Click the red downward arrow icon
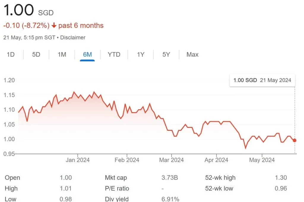 coord(54,26)
